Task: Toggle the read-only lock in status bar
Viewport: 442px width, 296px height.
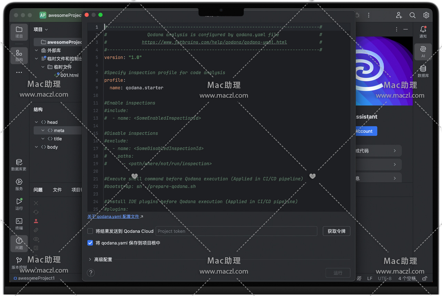Action: pos(425,278)
